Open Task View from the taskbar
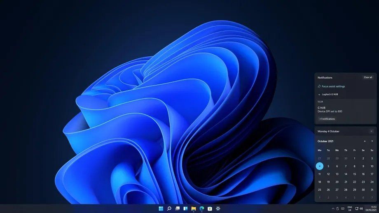The height and width of the screenshot is (213, 379). [x=177, y=208]
